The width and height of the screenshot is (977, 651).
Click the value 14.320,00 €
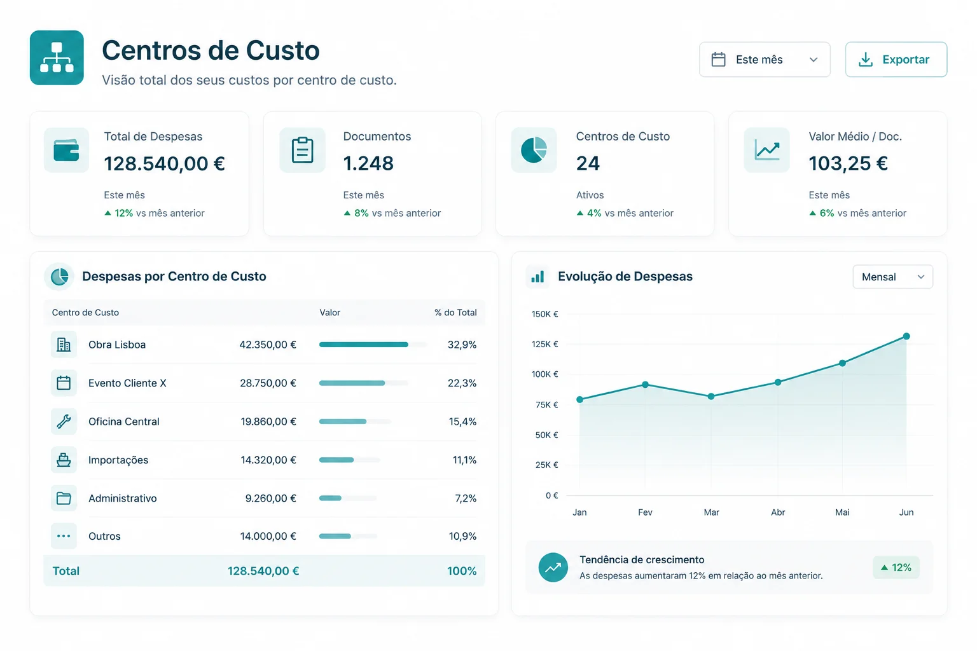(x=268, y=460)
